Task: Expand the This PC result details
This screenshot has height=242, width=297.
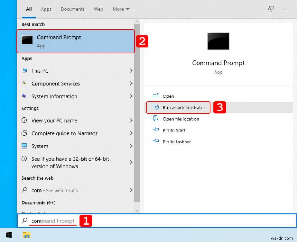Action: click(x=131, y=71)
